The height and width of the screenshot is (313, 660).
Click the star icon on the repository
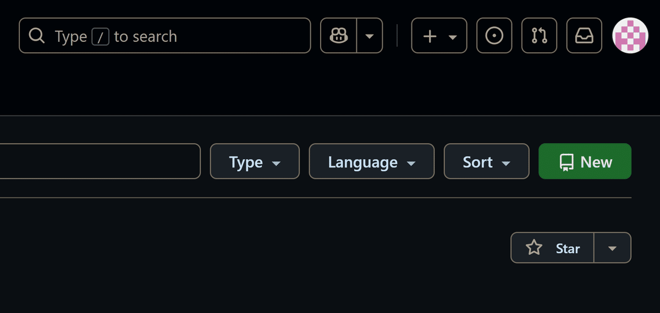[x=533, y=248]
